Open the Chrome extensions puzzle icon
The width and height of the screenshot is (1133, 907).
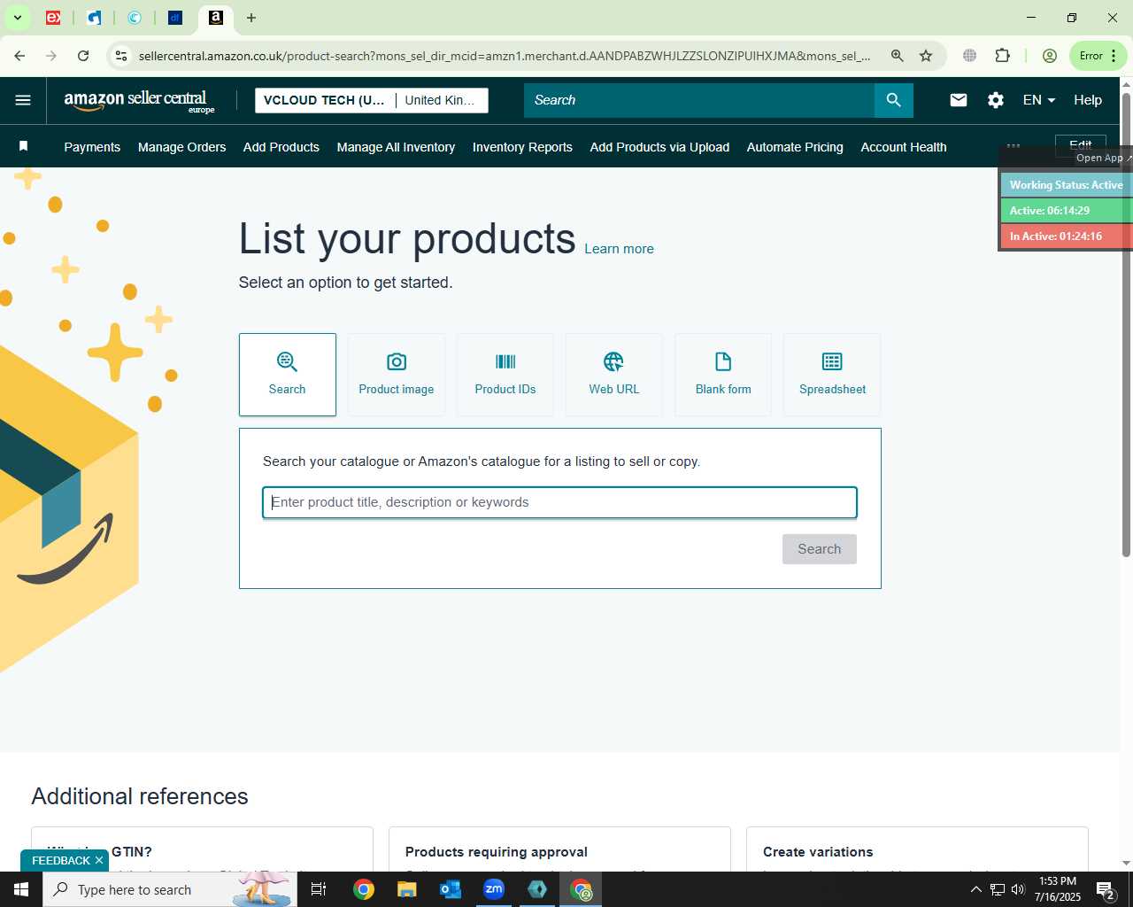tap(1002, 56)
